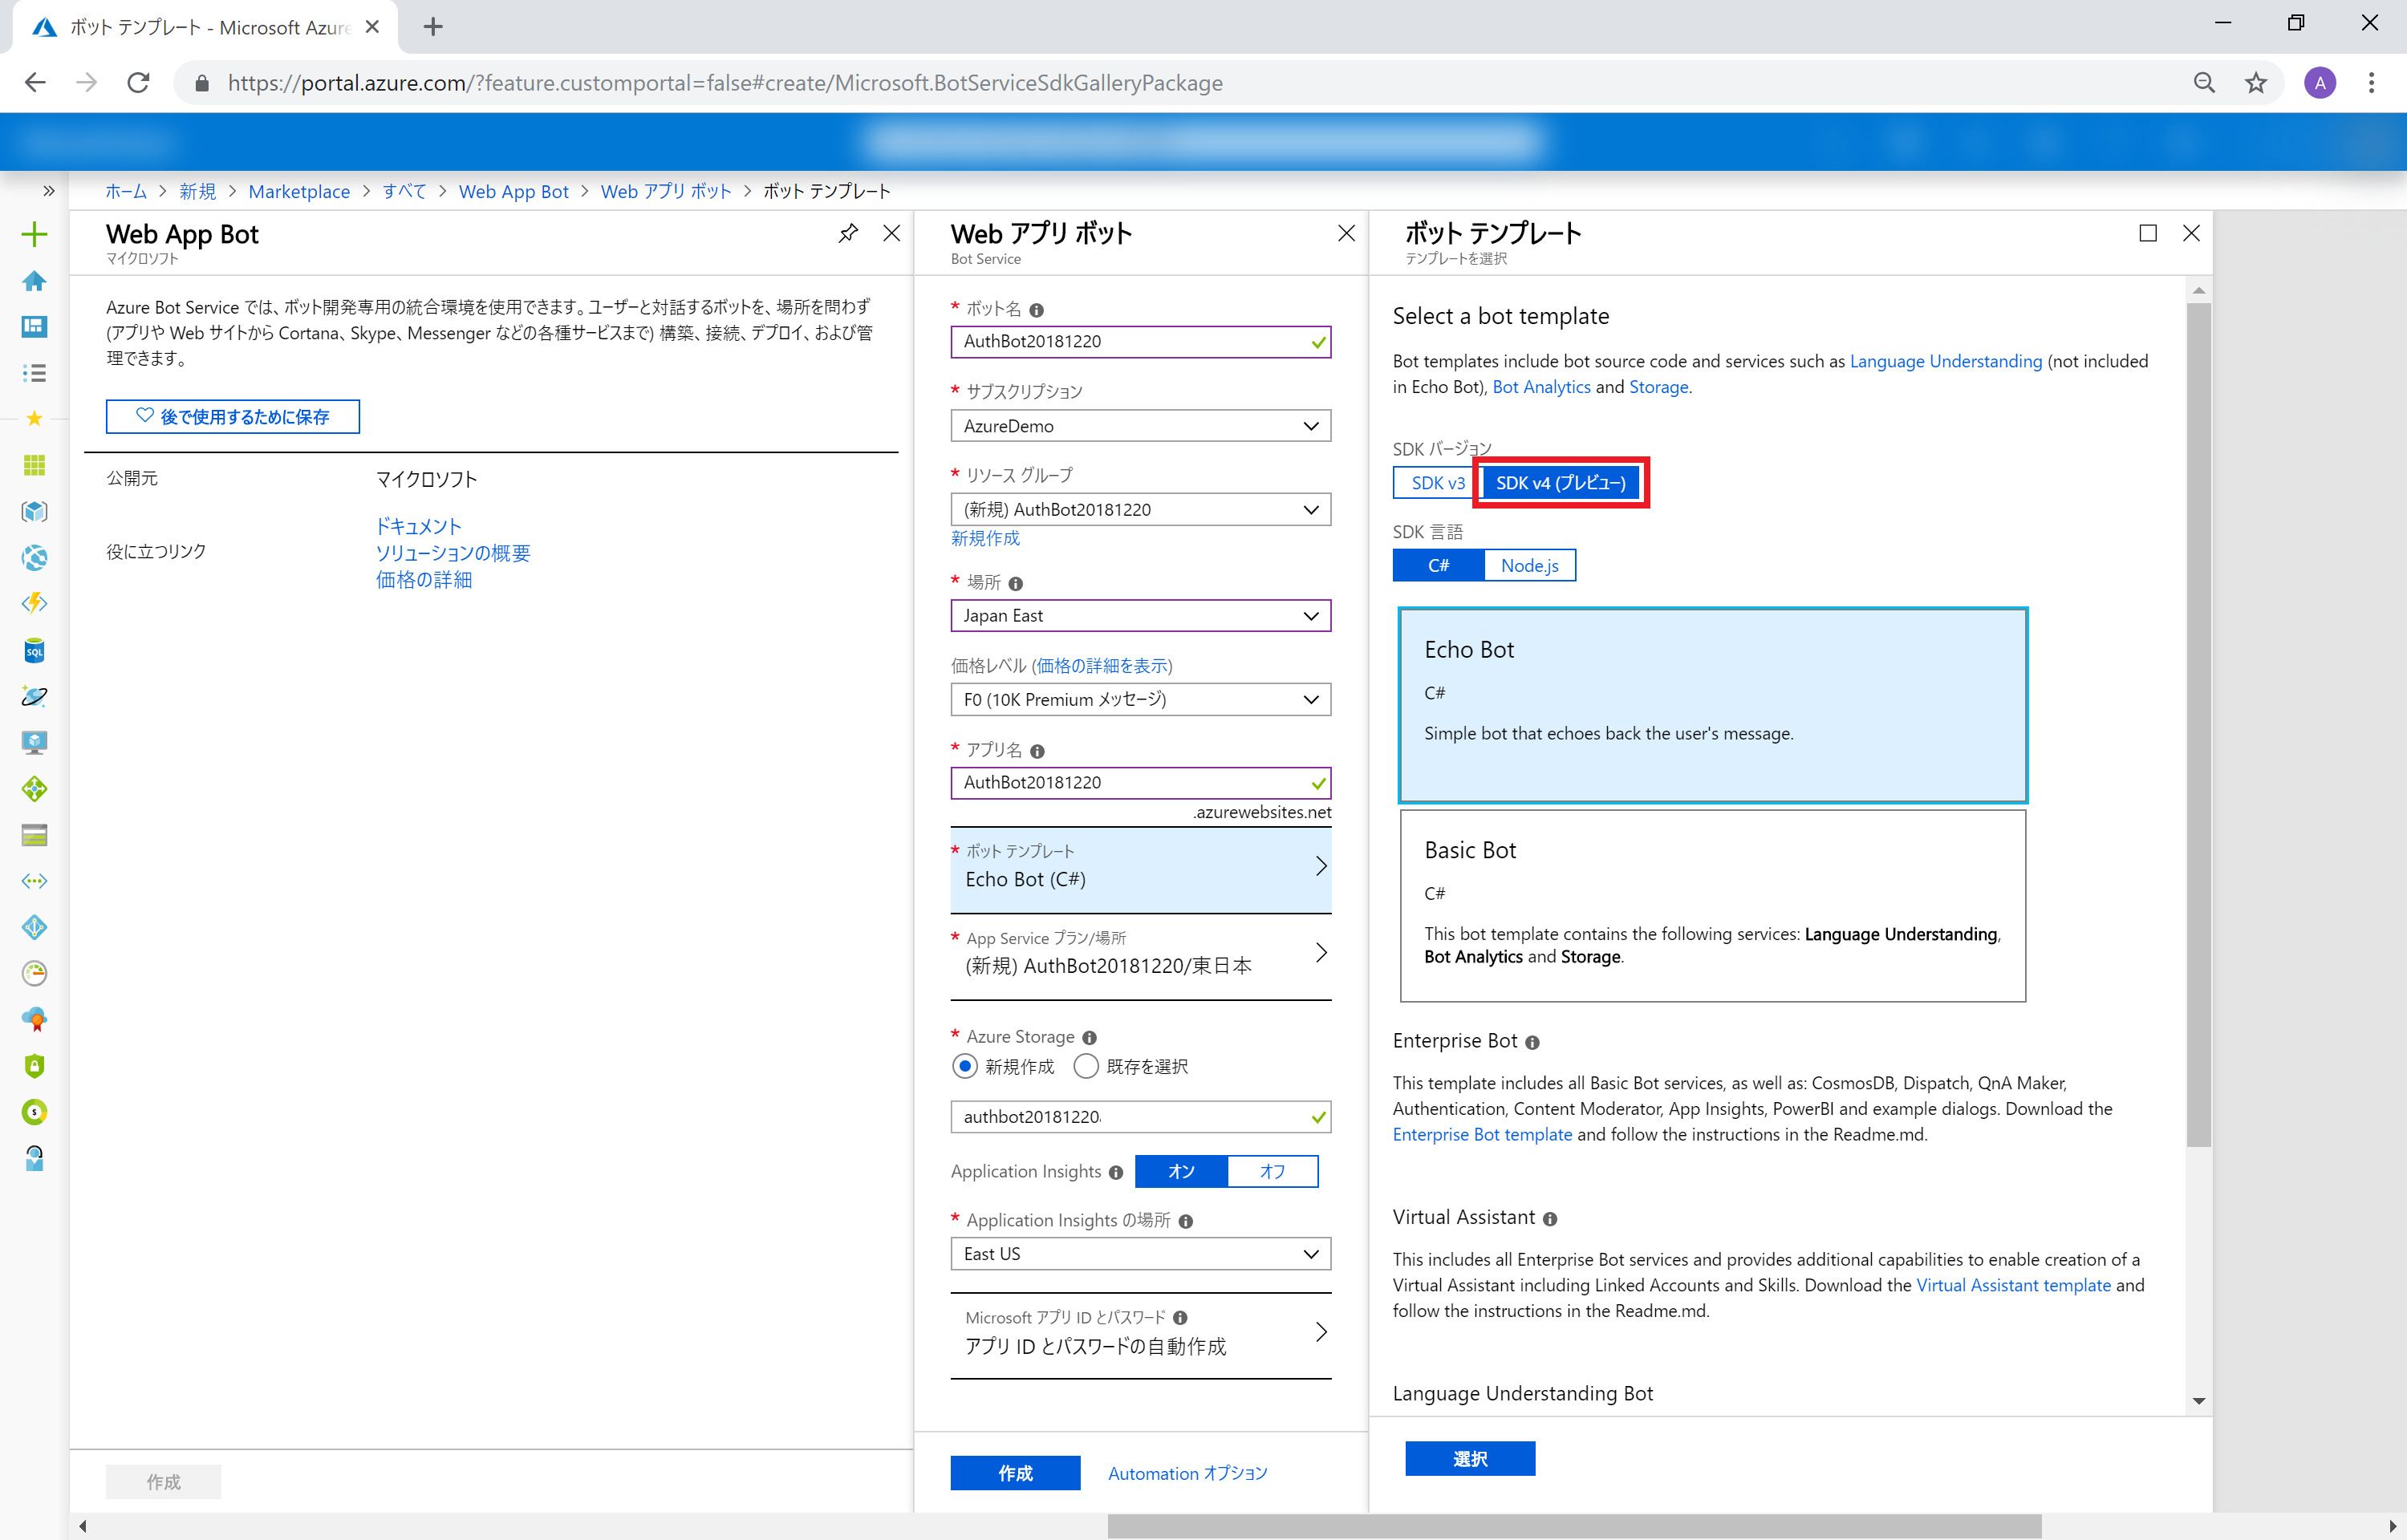Switch SDK language to Node.js
This screenshot has width=2407, height=1540.
coord(1529,565)
